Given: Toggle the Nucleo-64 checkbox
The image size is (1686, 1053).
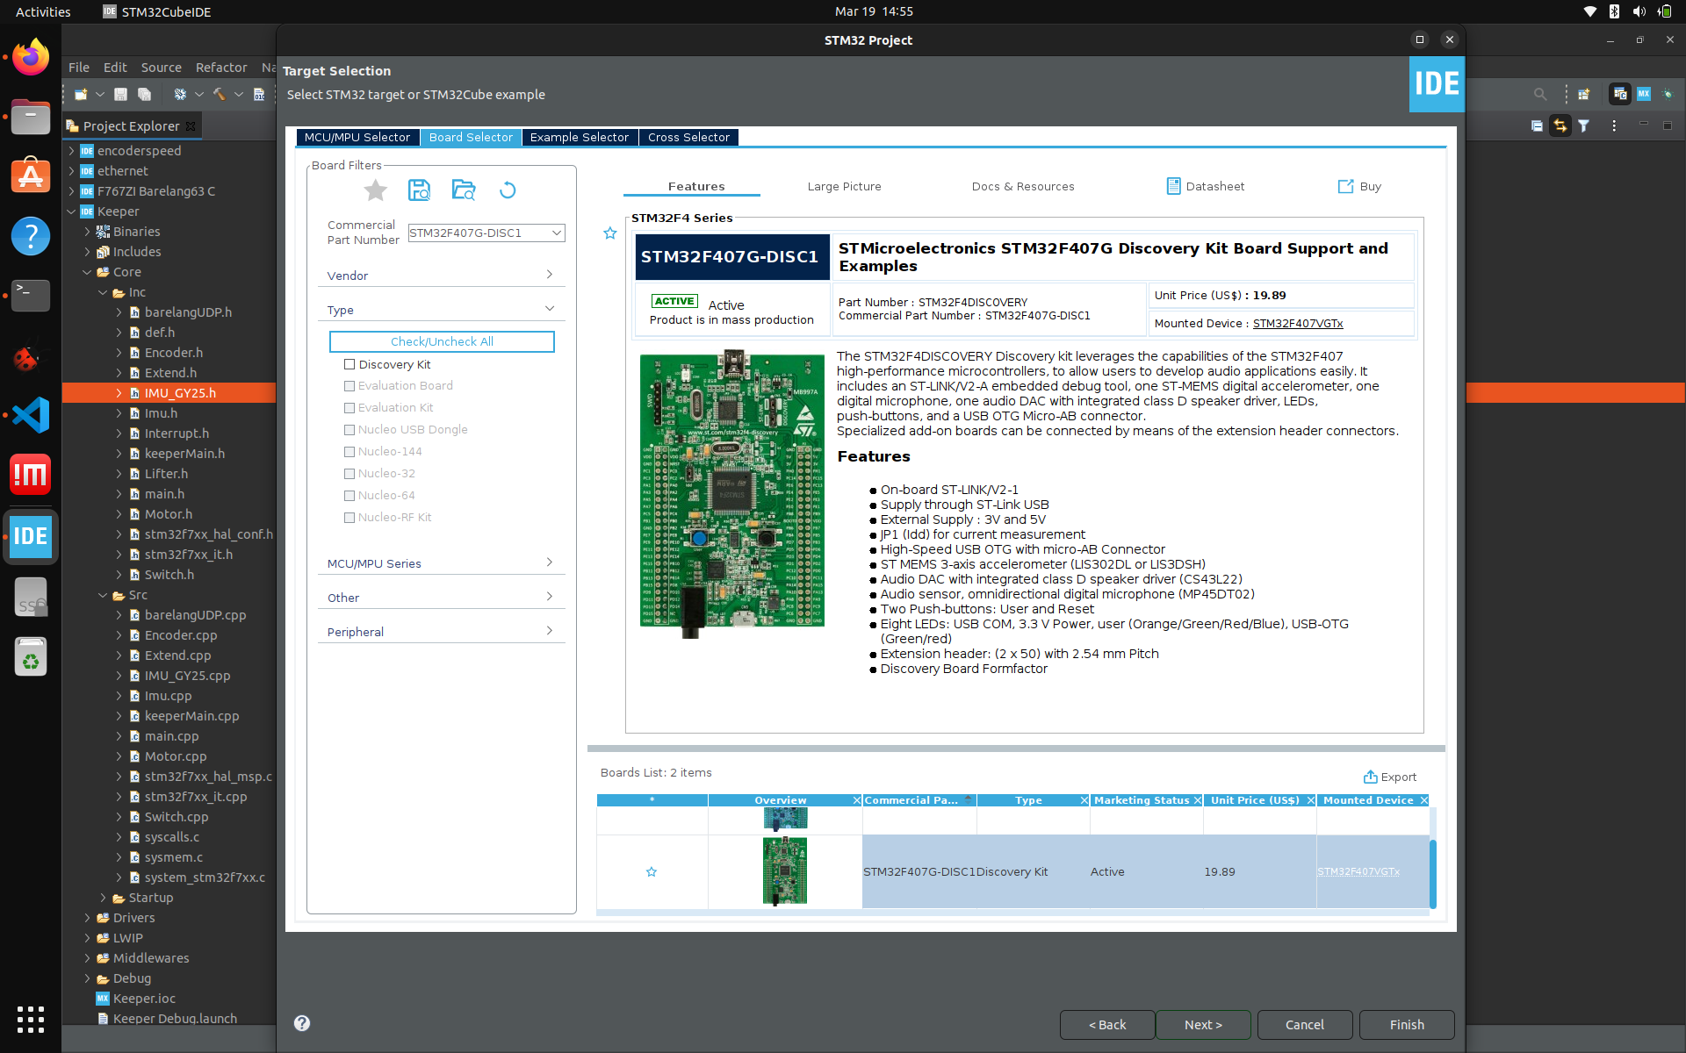Looking at the screenshot, I should [349, 496].
